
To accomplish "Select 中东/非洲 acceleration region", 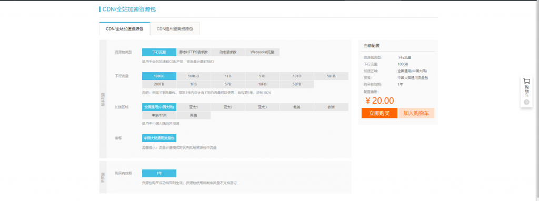I will [x=159, y=115].
